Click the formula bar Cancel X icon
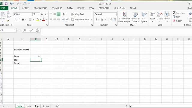The image size is (192, 108). coord(25,30)
